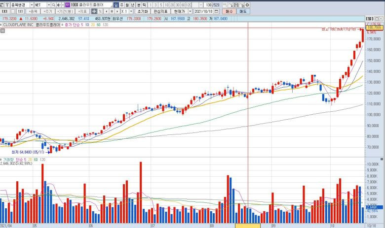Open the +주기 menu

click(x=48, y=11)
